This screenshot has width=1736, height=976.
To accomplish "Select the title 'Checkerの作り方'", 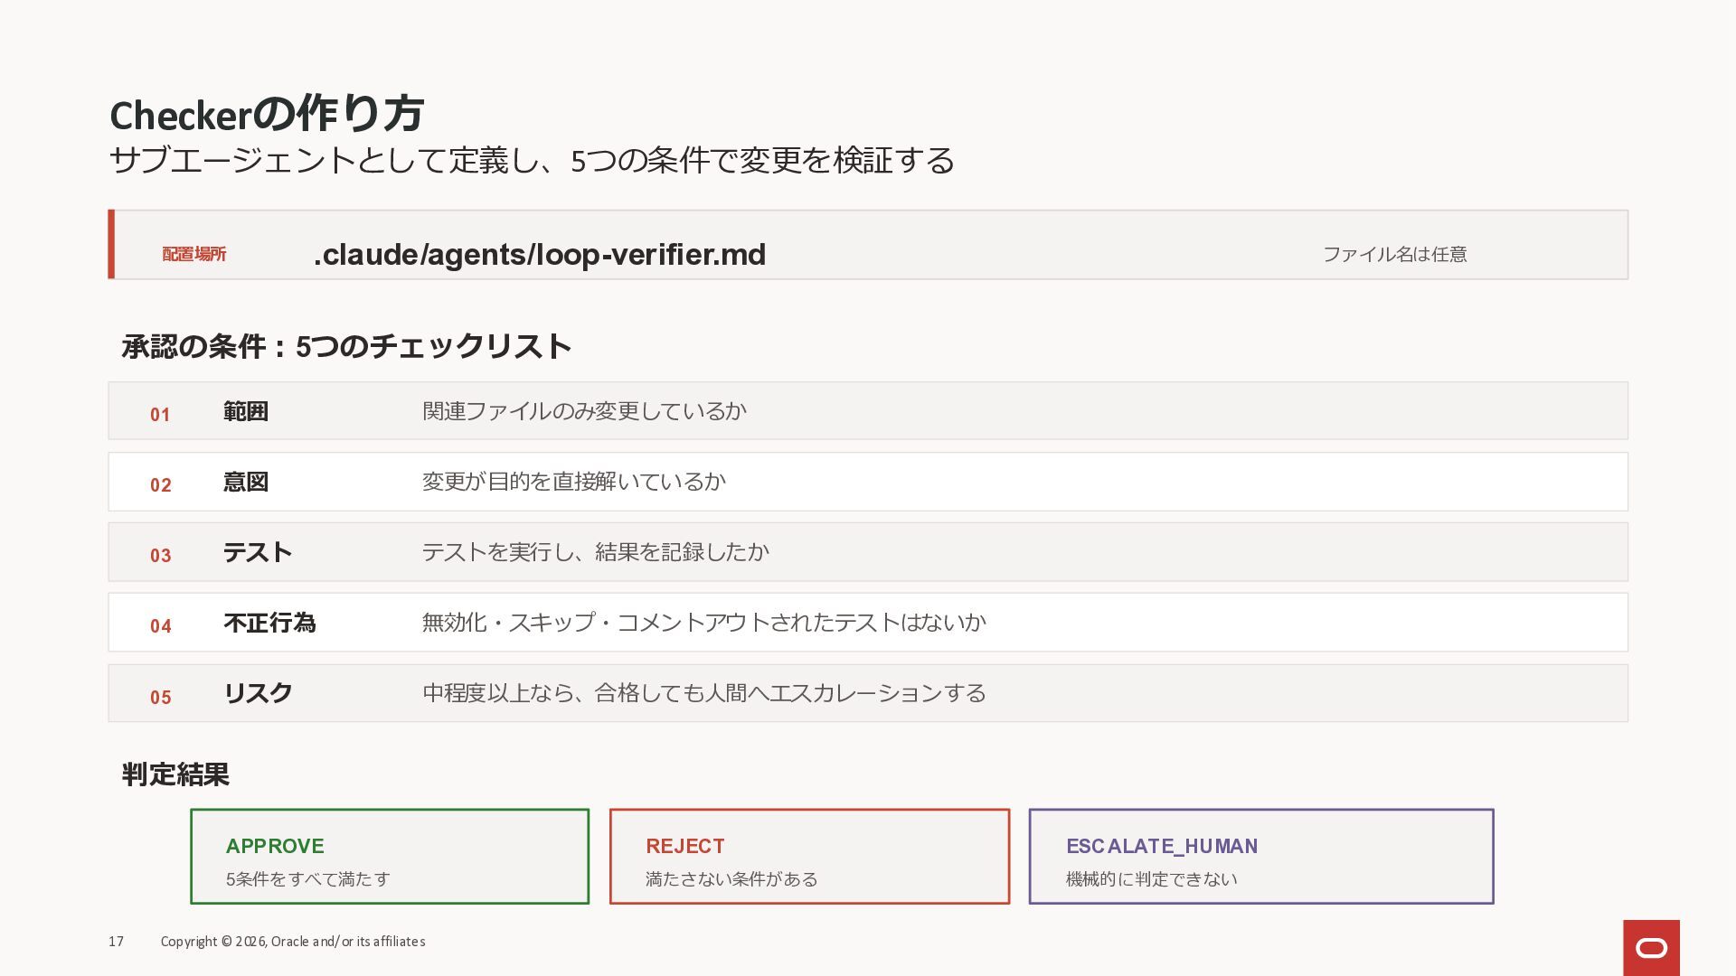I will pos(267,114).
